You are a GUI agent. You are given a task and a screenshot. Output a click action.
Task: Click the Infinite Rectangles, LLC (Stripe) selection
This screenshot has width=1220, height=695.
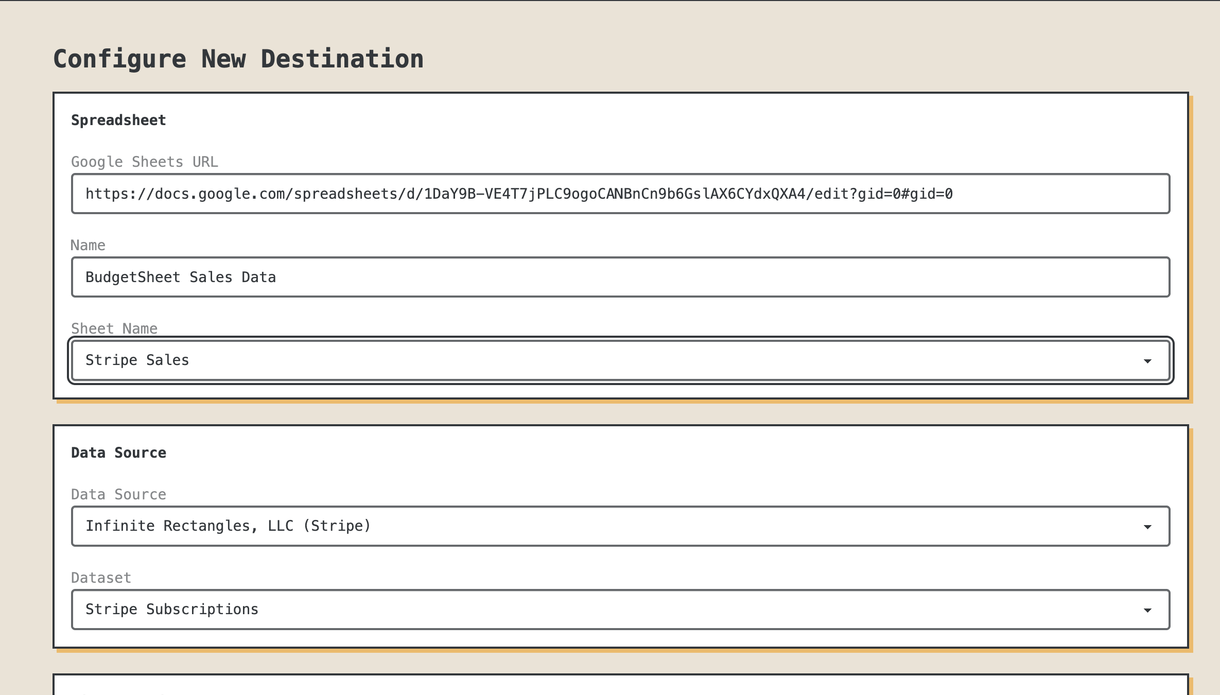point(229,526)
